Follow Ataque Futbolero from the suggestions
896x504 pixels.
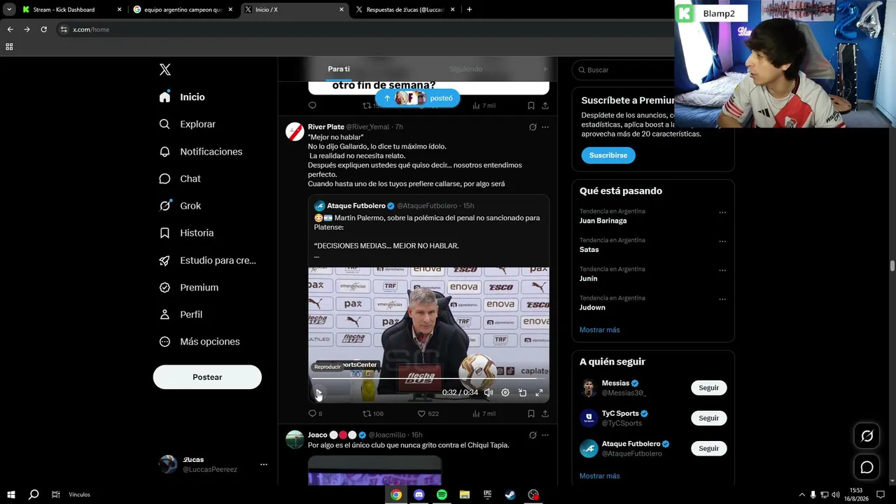pyautogui.click(x=708, y=448)
